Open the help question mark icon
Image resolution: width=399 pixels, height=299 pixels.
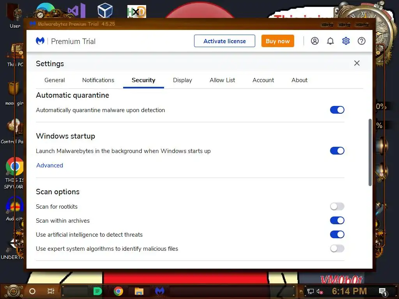361,41
